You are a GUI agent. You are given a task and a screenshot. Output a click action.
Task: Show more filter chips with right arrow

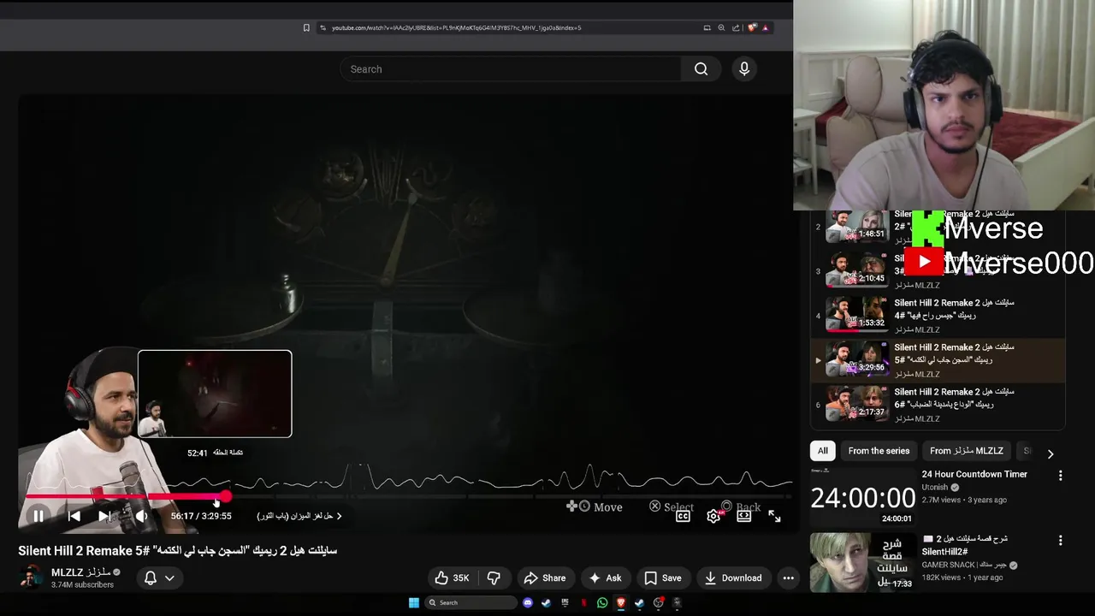(1051, 453)
